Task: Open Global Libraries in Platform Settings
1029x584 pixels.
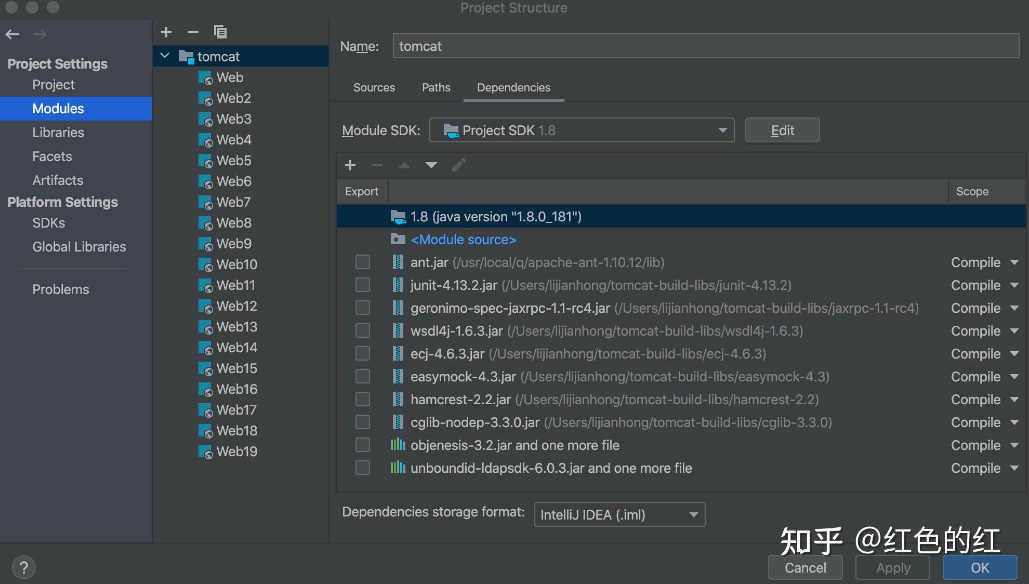Action: 79,247
